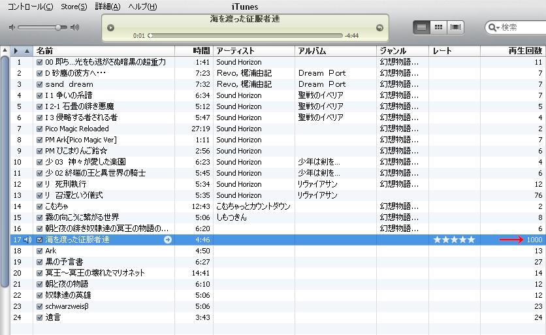The image size is (546, 335).
Task: Click the iTunes Store arrow on playing track
Action: [x=168, y=240]
